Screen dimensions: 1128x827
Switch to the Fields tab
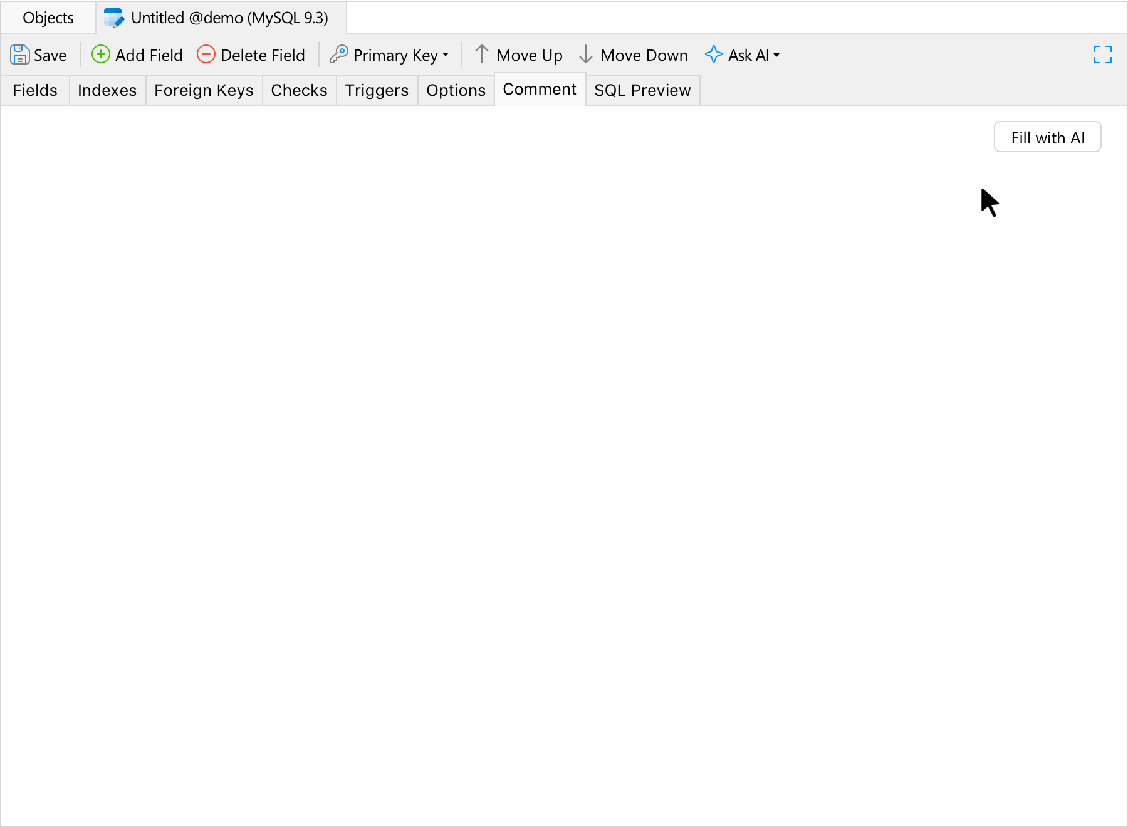35,90
